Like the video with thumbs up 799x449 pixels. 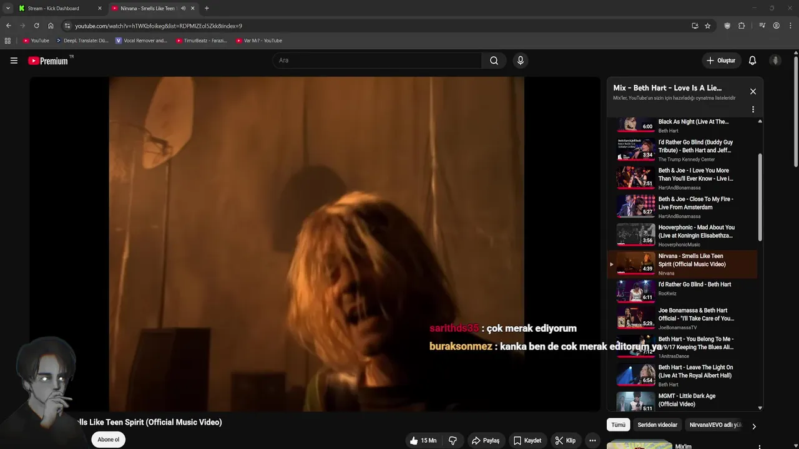tap(423, 440)
